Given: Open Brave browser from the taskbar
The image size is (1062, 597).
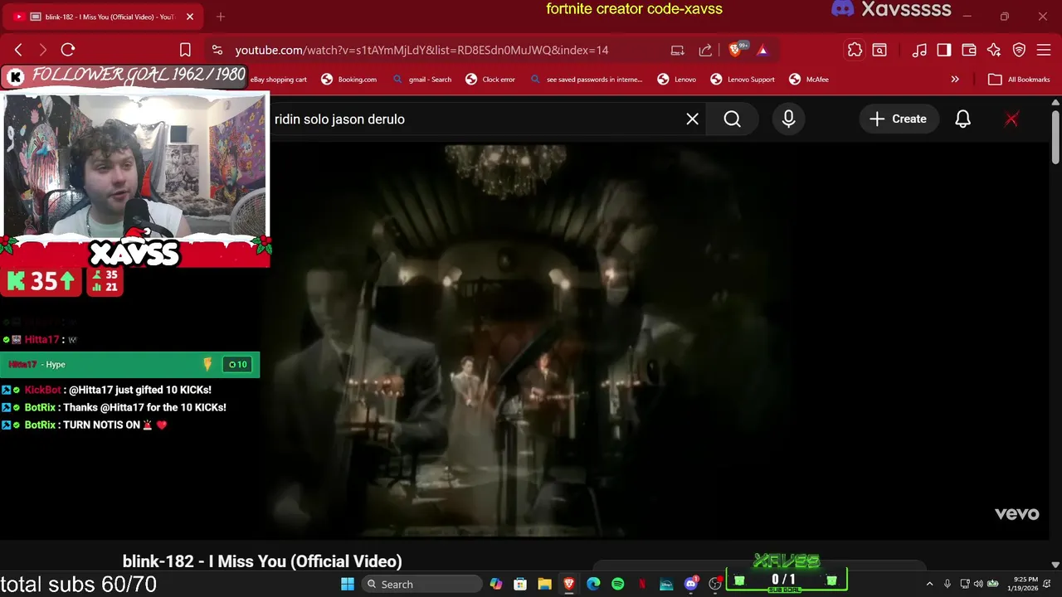Looking at the screenshot, I should [569, 584].
